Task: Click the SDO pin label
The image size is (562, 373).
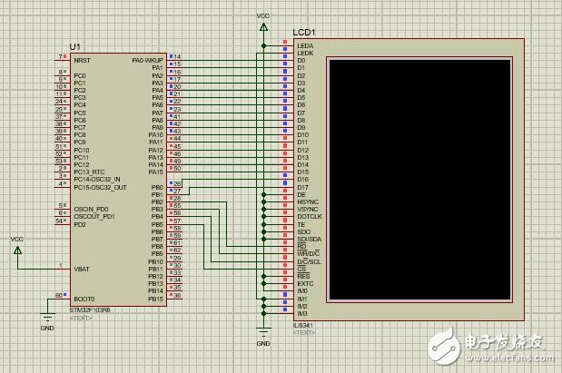Action: [x=304, y=231]
